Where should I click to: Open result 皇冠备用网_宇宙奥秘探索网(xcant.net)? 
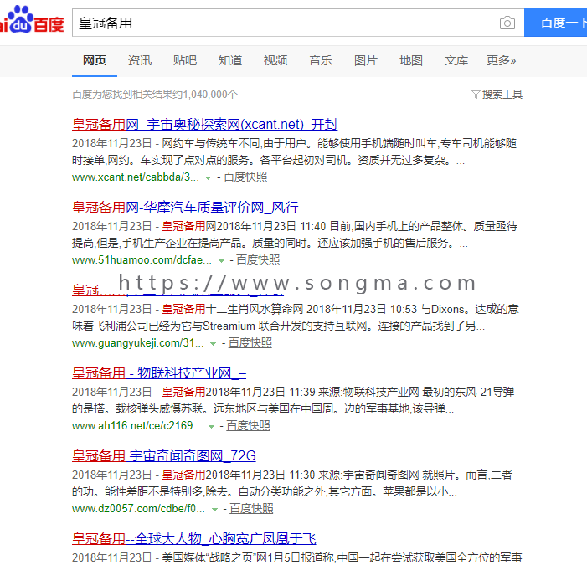coord(205,125)
